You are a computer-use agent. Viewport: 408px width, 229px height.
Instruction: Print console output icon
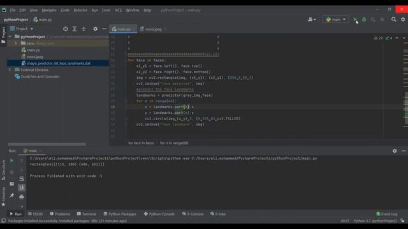[22, 197]
